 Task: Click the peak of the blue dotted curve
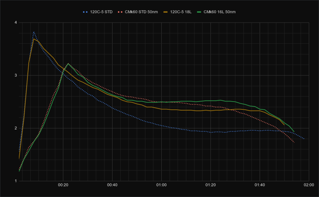pos(34,32)
